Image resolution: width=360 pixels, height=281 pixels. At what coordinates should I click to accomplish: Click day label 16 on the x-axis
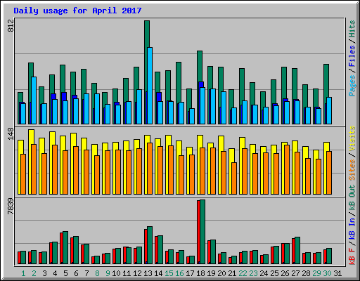point(179,273)
